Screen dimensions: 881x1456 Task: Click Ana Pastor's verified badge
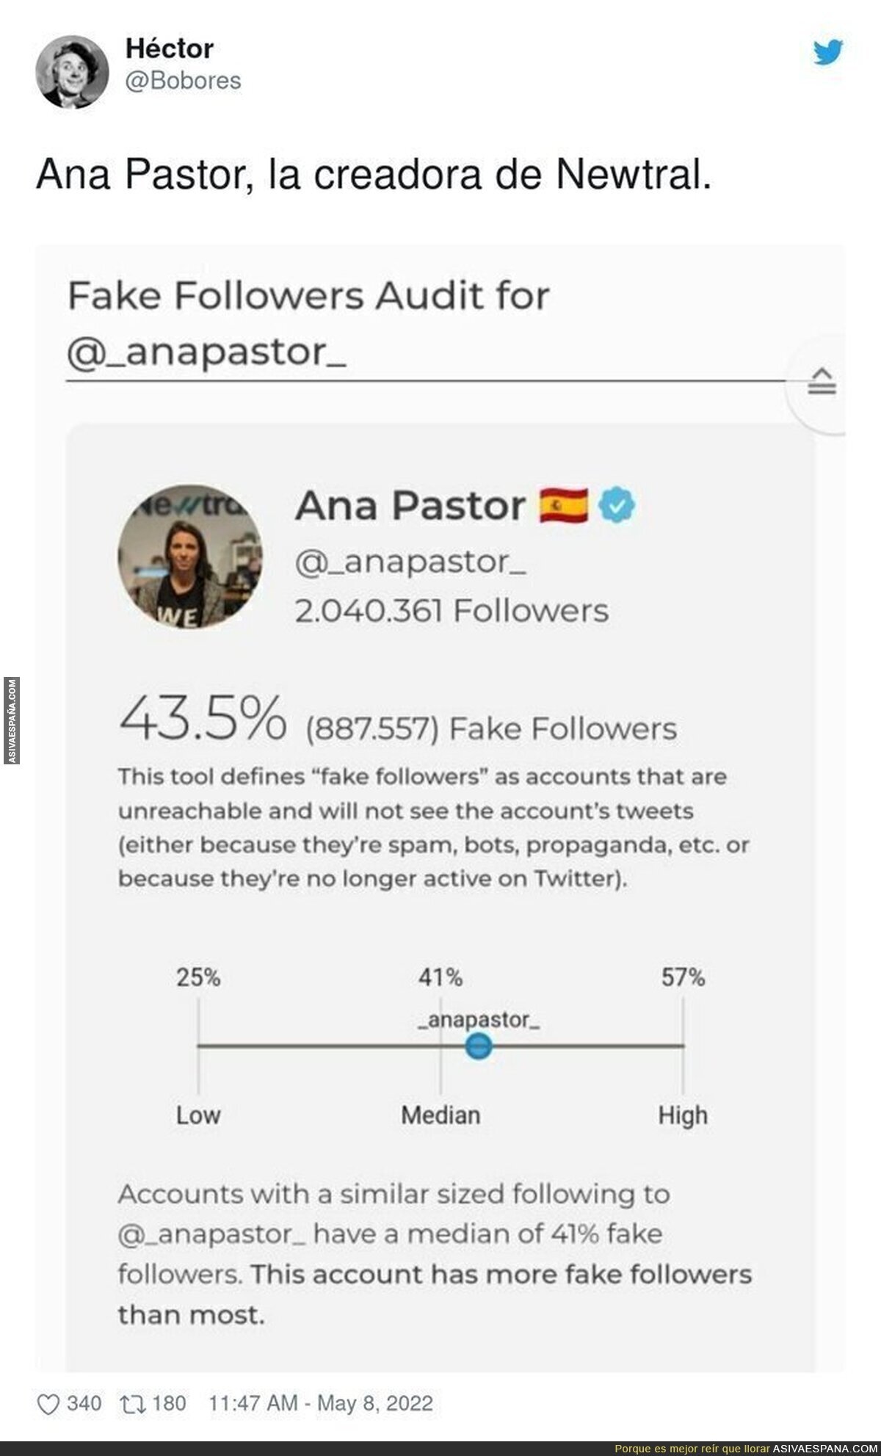(x=617, y=505)
